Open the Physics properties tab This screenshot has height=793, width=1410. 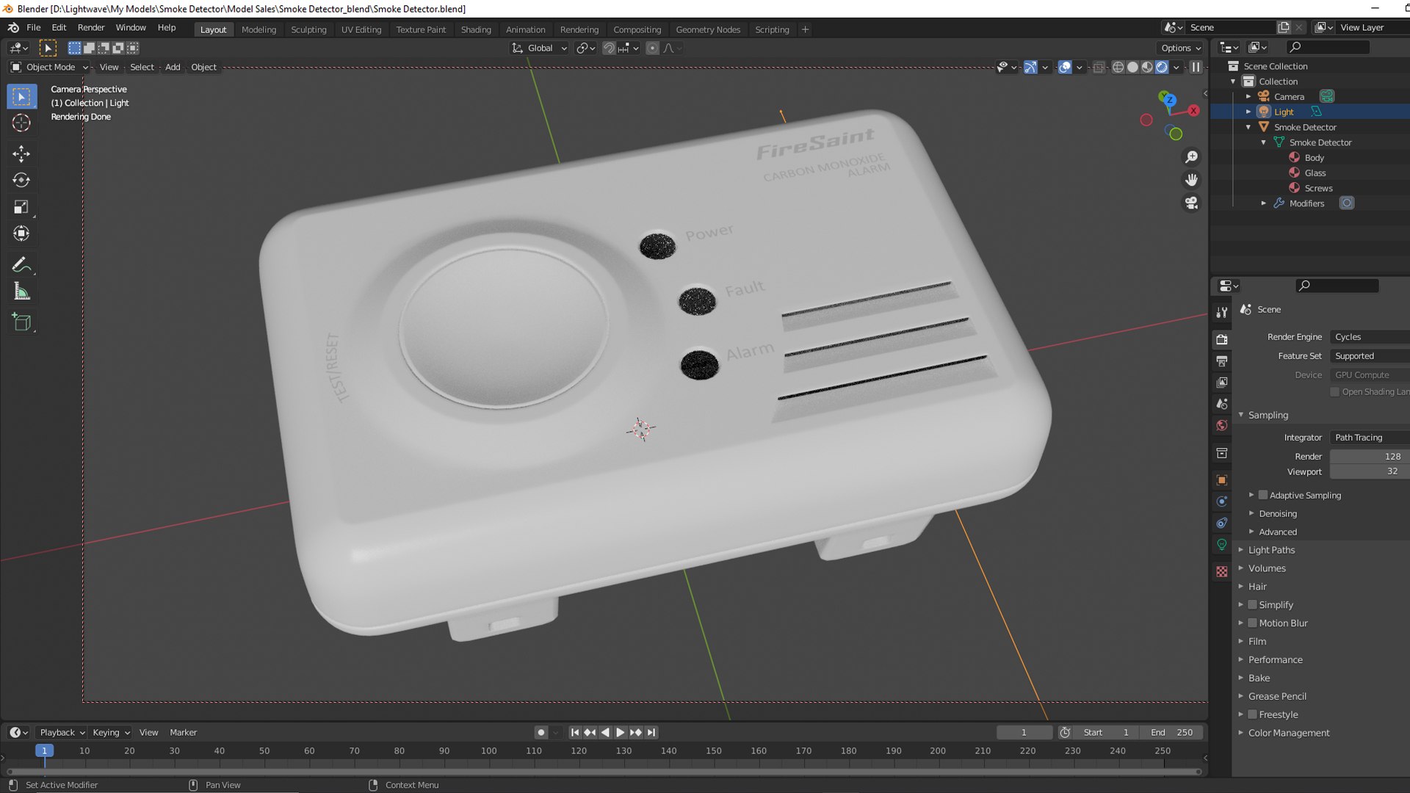[x=1222, y=501]
